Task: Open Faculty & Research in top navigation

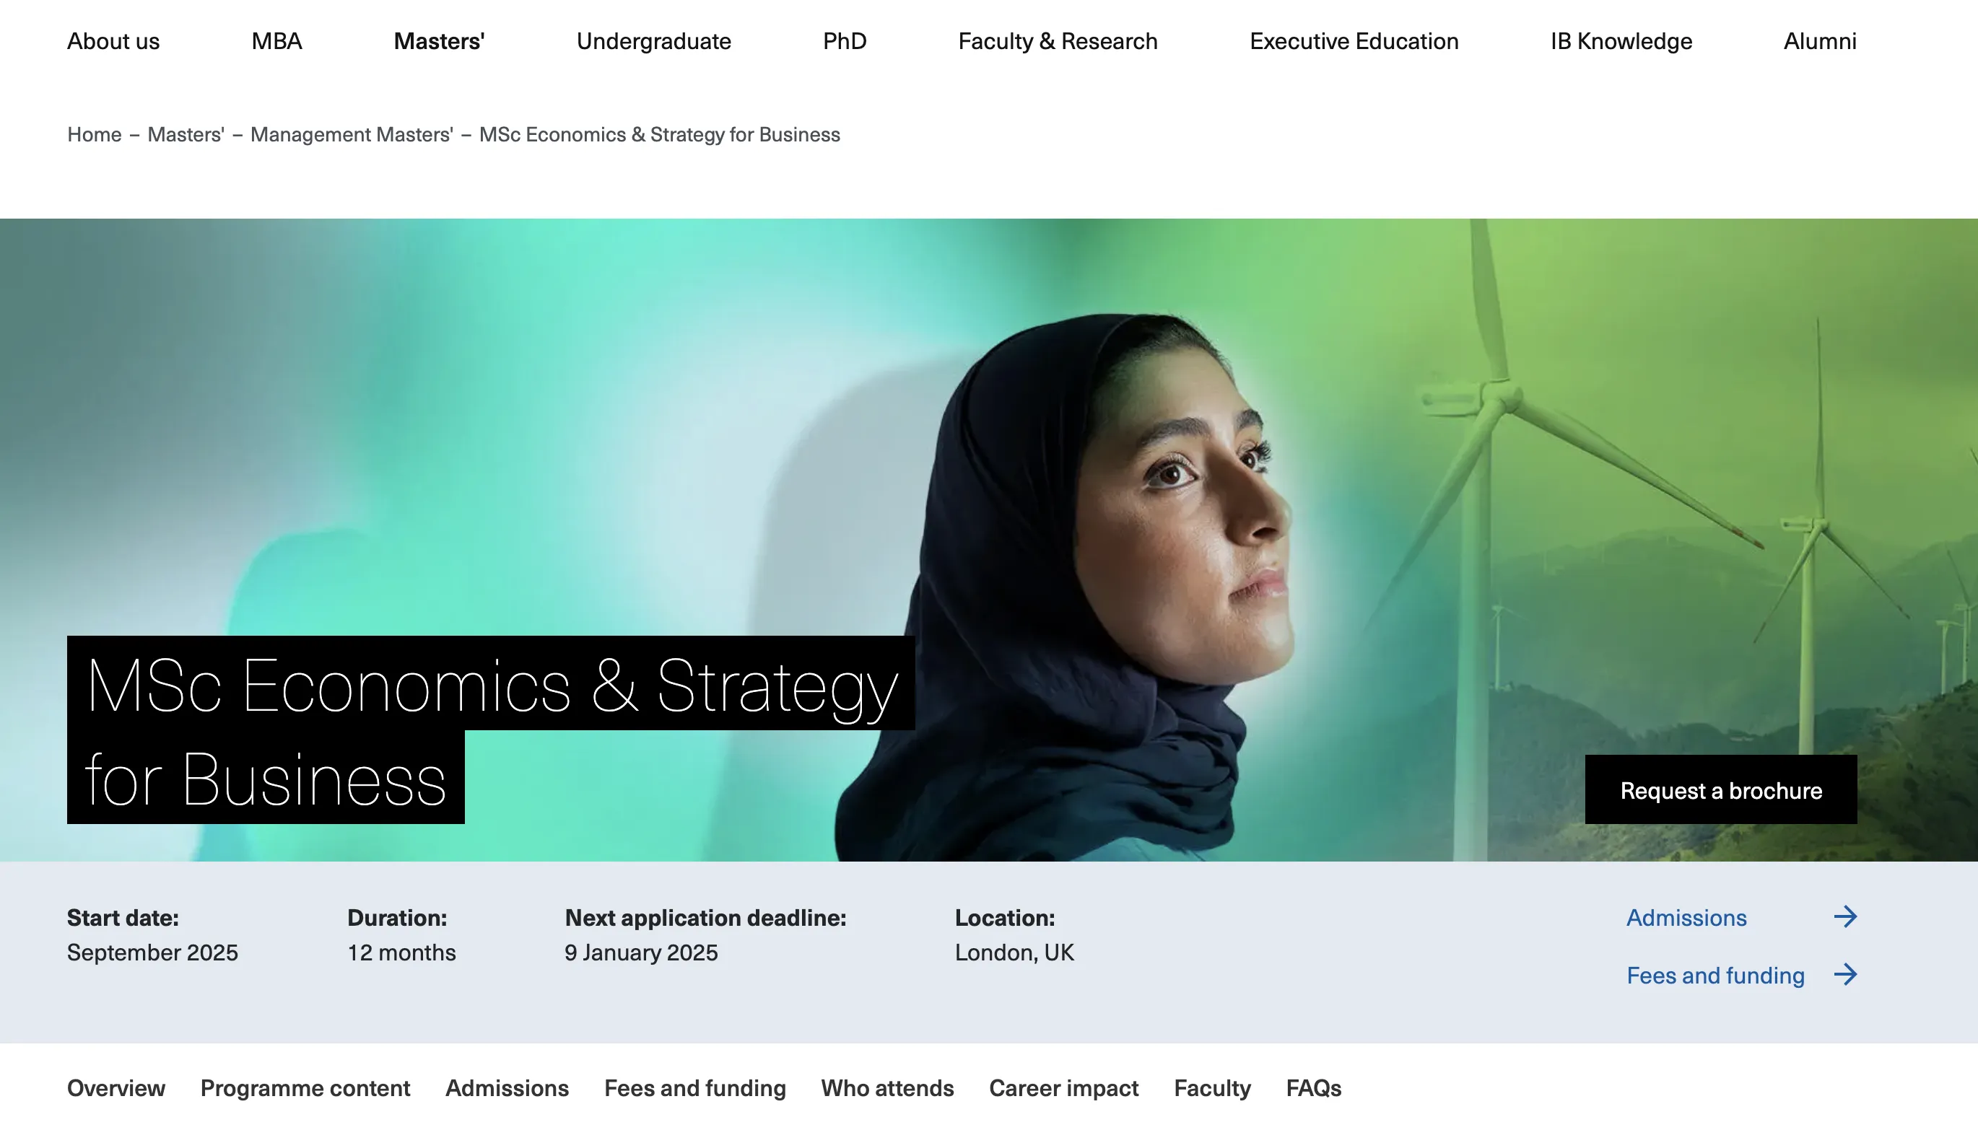Action: pyautogui.click(x=1058, y=41)
